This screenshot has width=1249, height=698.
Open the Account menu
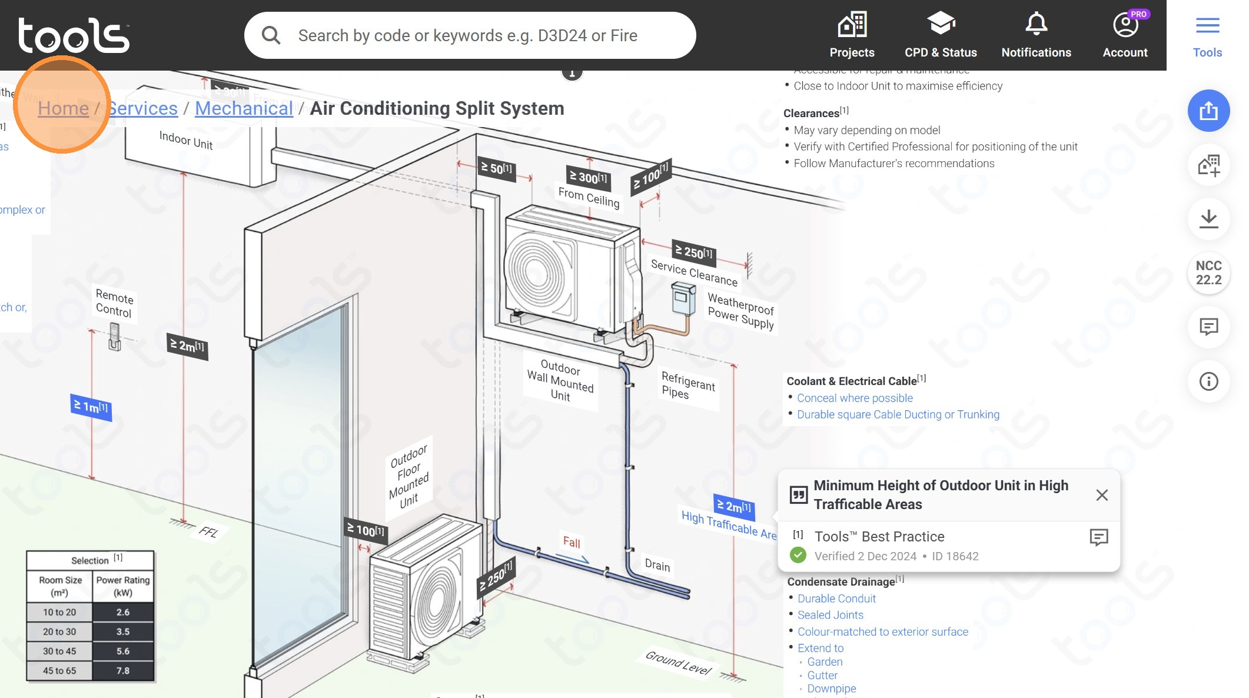[1125, 35]
